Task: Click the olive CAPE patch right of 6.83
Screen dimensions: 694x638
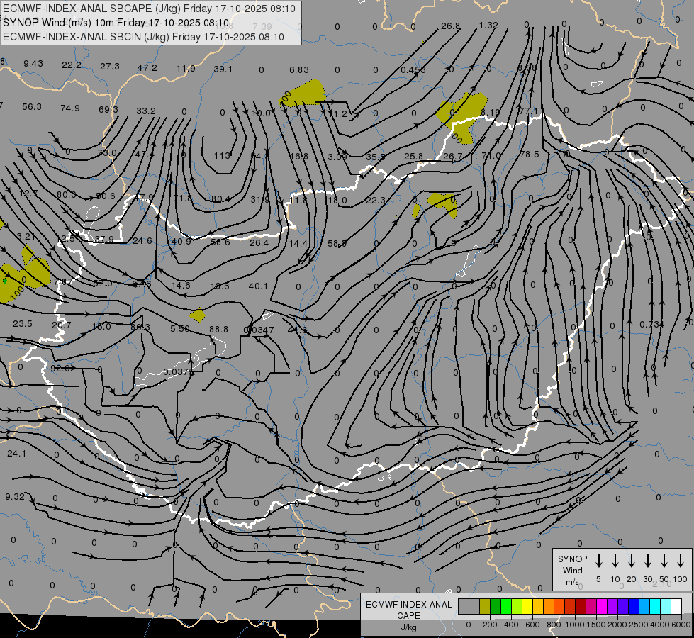Action: pos(304,93)
